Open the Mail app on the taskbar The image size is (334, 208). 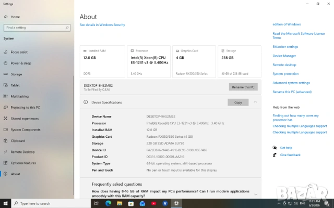(142, 203)
